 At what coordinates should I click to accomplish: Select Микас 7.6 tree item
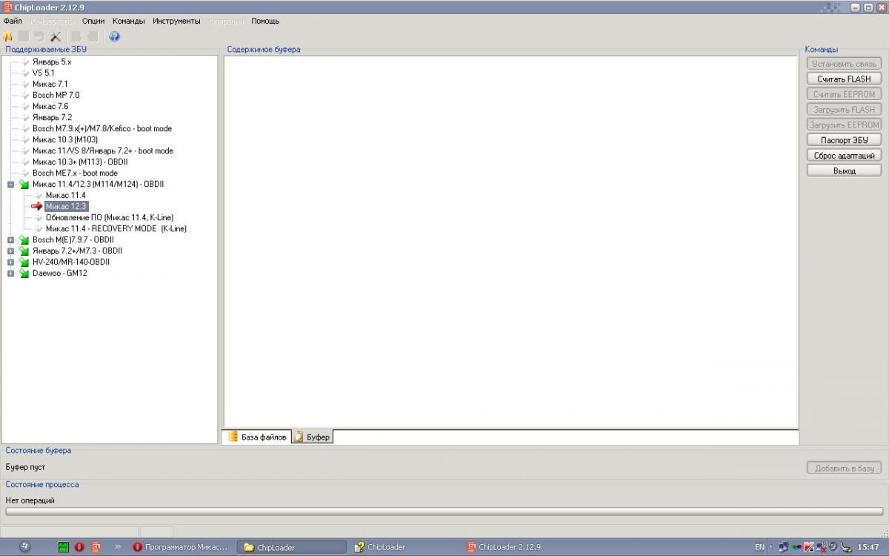pyautogui.click(x=50, y=106)
